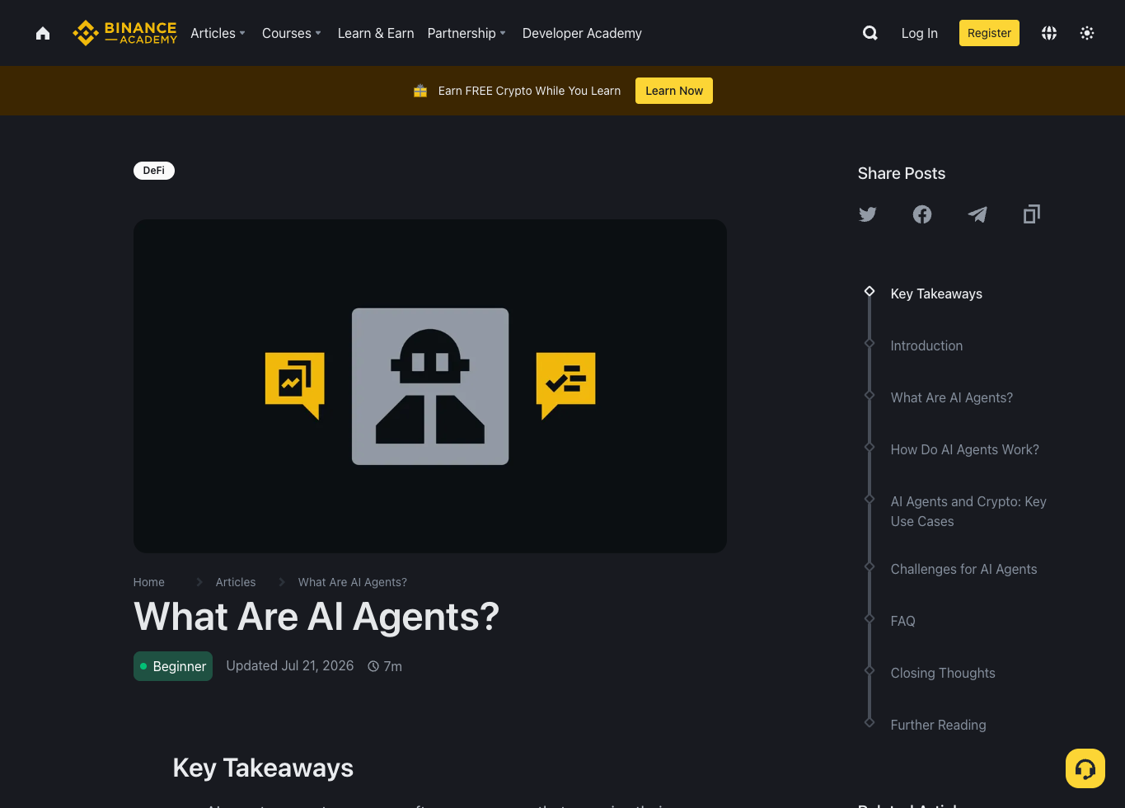This screenshot has height=808, width=1125.
Task: Jump to AI Agents and Crypto: Key Use Cases
Action: click(x=968, y=511)
